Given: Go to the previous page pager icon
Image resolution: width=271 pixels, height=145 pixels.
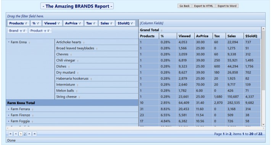Looking at the screenshot, I should point(16,134).
